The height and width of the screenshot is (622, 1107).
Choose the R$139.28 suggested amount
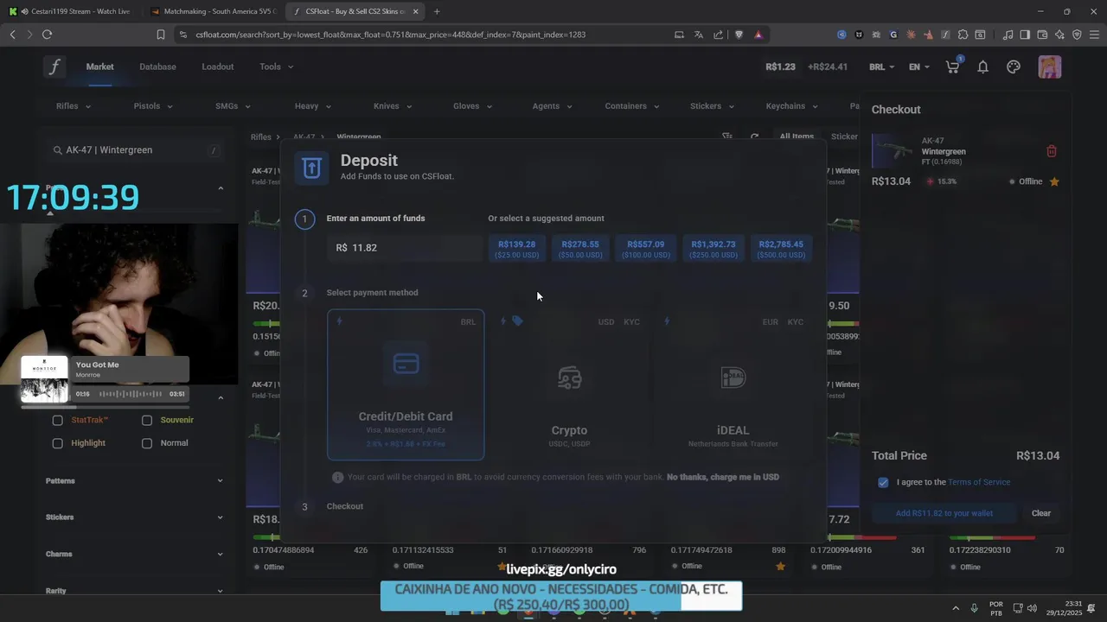(516, 249)
